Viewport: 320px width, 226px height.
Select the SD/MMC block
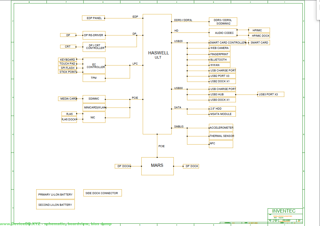(94, 99)
